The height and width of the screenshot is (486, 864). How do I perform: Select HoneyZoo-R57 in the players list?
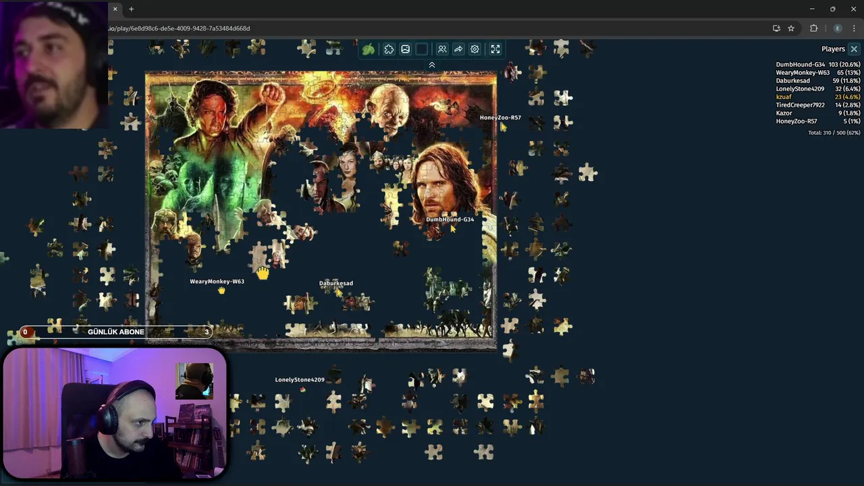coord(818,122)
